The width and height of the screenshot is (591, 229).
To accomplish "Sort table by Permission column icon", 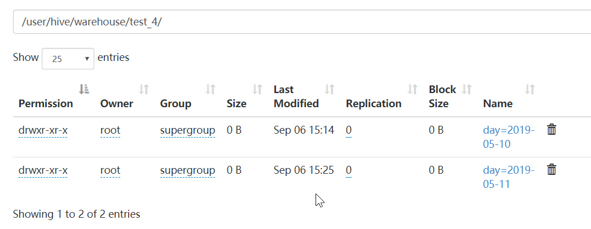I will [x=84, y=89].
